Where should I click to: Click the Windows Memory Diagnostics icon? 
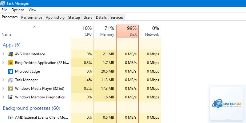(11, 97)
